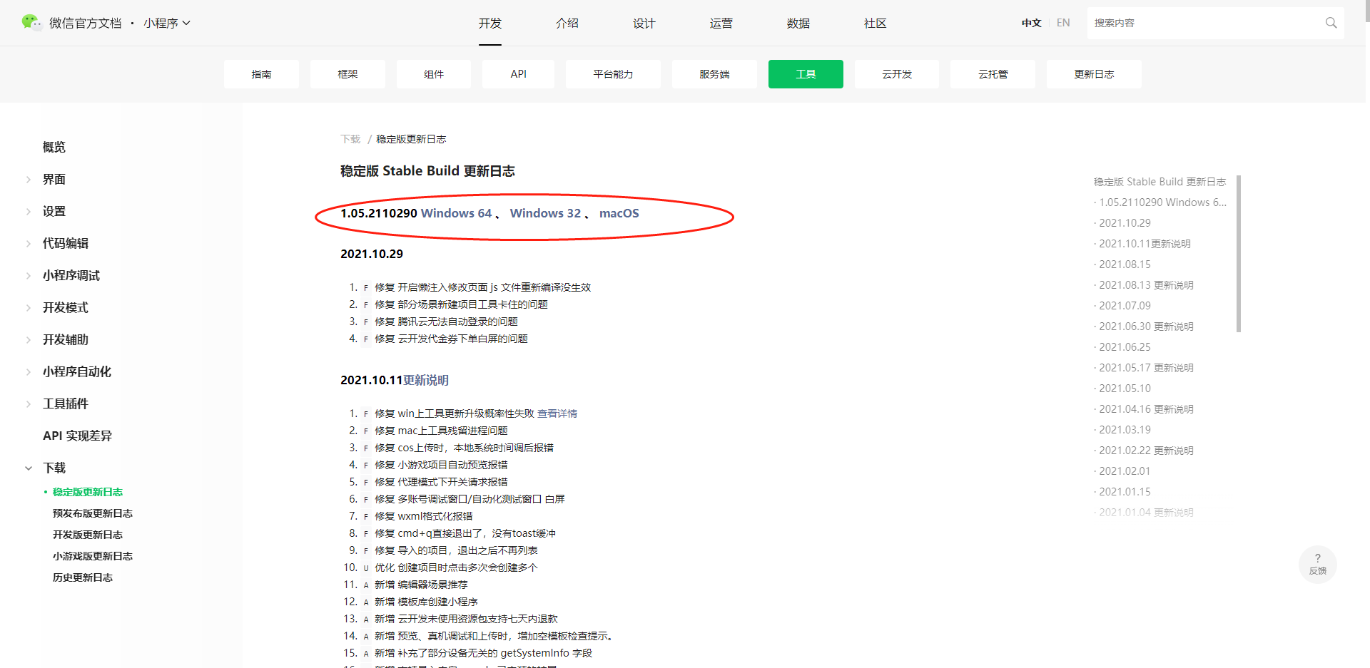Image resolution: width=1370 pixels, height=668 pixels.
Task: Open the 介绍 top navigation tab
Action: (x=567, y=23)
